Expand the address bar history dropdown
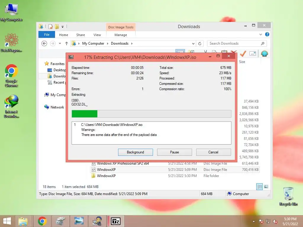 (193, 43)
